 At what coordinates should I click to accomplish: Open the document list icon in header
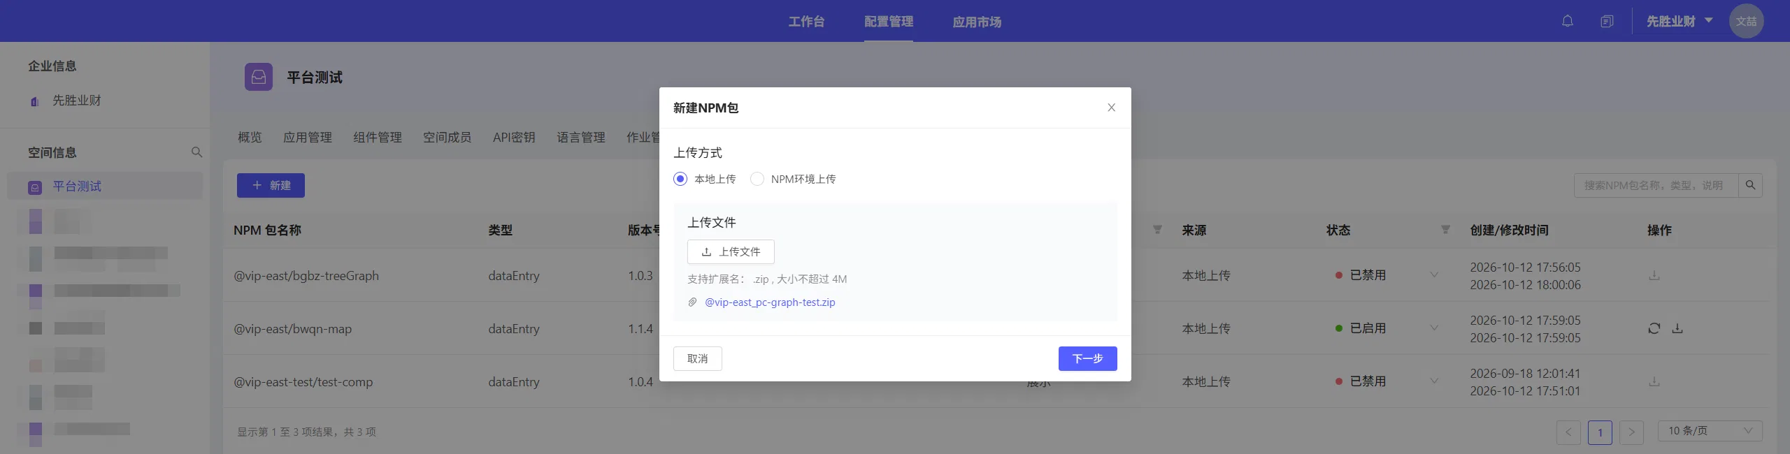[x=1607, y=22]
